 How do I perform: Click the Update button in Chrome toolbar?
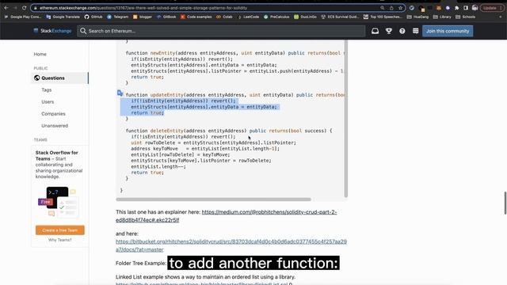point(492,8)
